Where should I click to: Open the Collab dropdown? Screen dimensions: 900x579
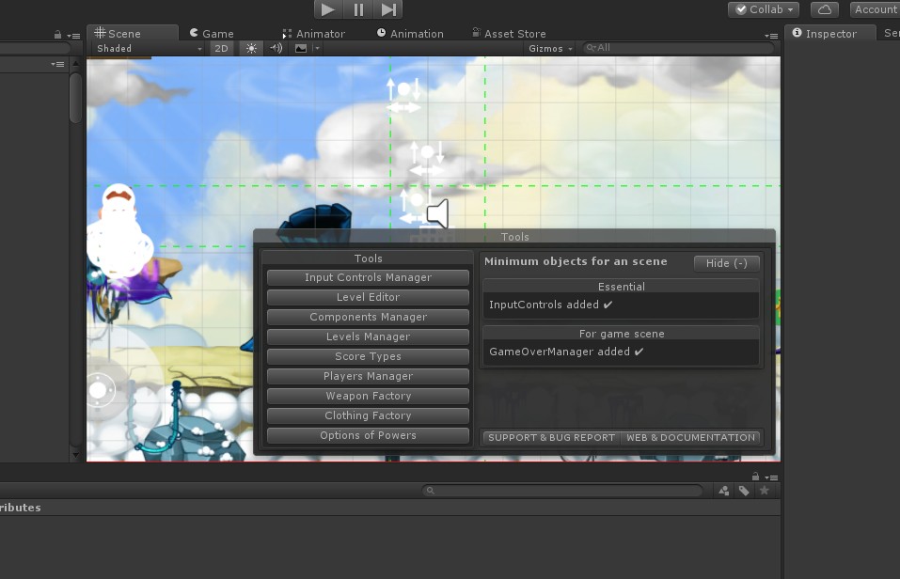point(764,9)
